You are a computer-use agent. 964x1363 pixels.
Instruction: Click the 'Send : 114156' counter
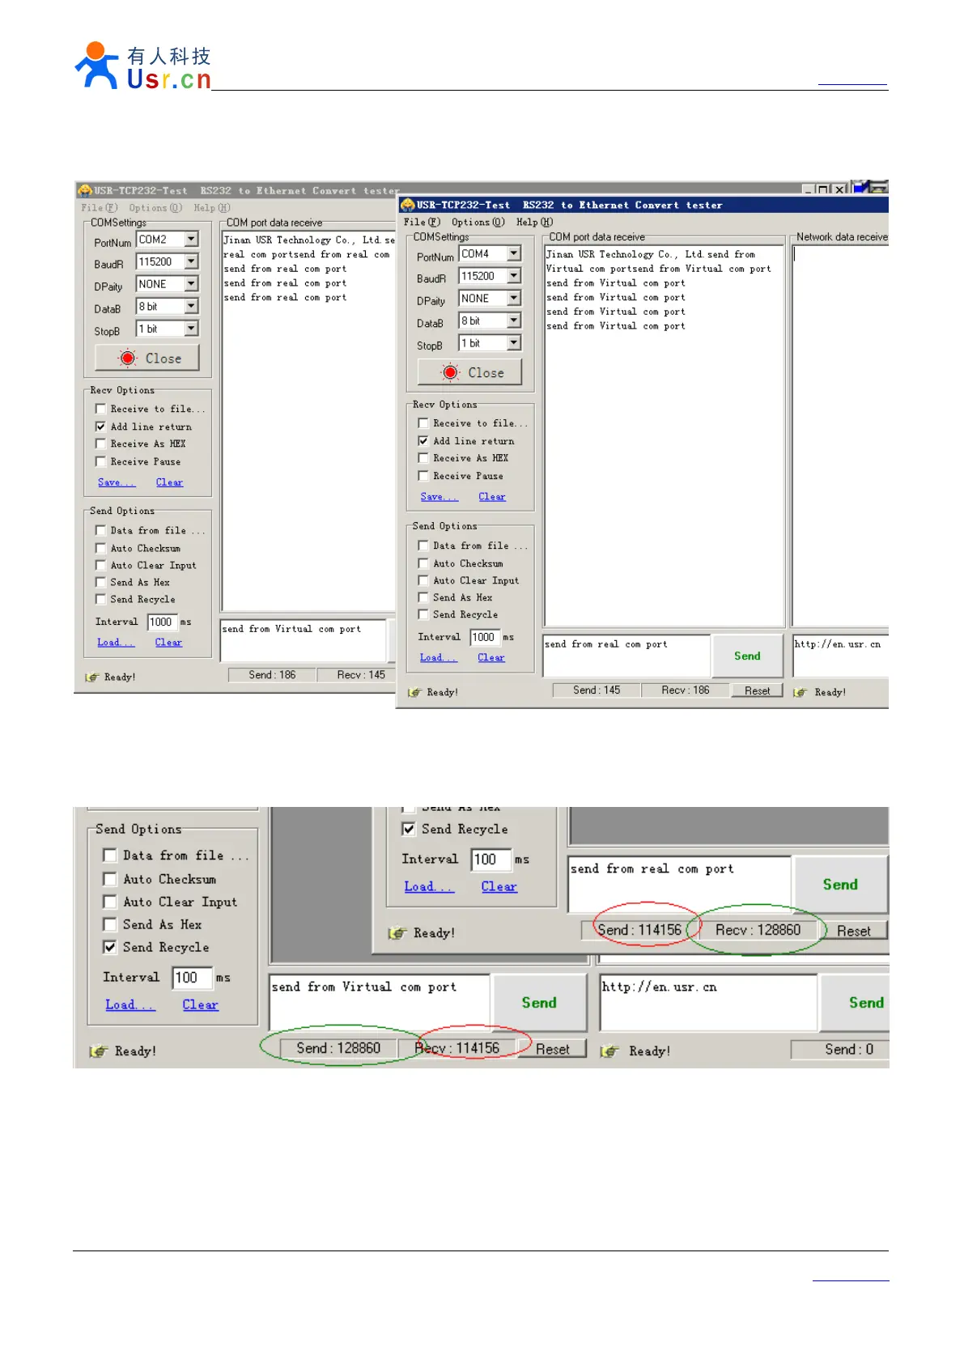coord(639,930)
